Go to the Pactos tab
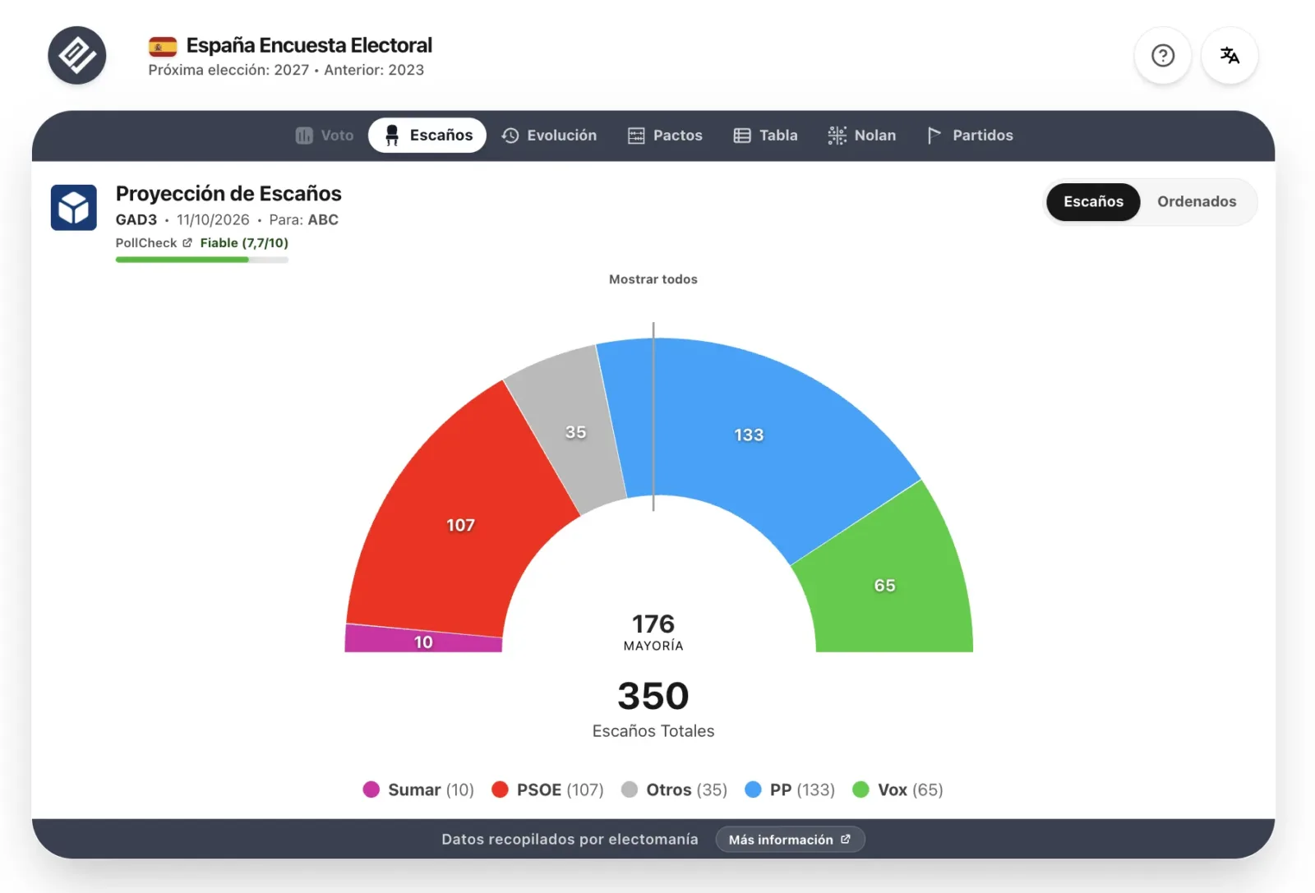1315x893 pixels. [x=665, y=136]
